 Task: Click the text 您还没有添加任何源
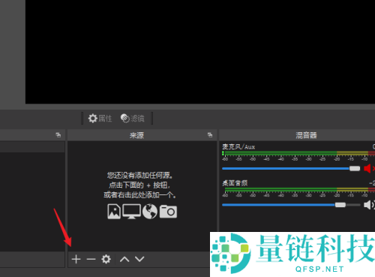point(139,175)
